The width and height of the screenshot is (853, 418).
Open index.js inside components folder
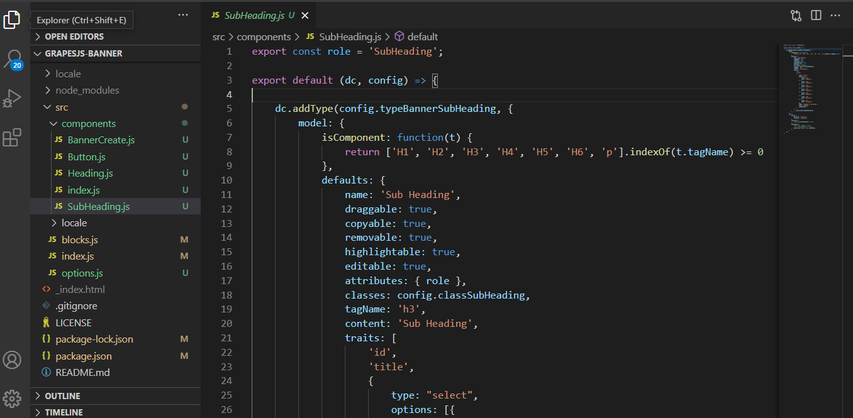tap(84, 190)
